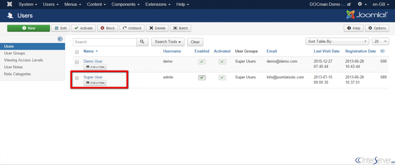Open the Components menu
Viewport: 395px width, 165px height.
[125, 4]
